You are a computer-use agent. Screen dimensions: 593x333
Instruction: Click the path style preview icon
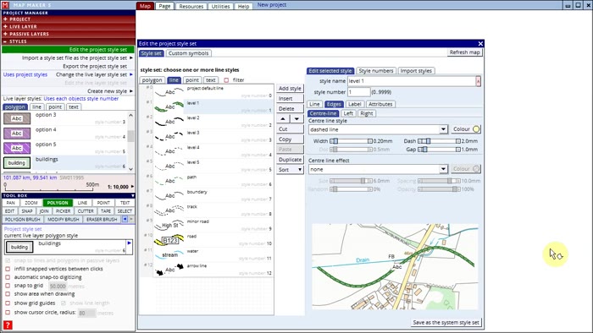click(169, 181)
